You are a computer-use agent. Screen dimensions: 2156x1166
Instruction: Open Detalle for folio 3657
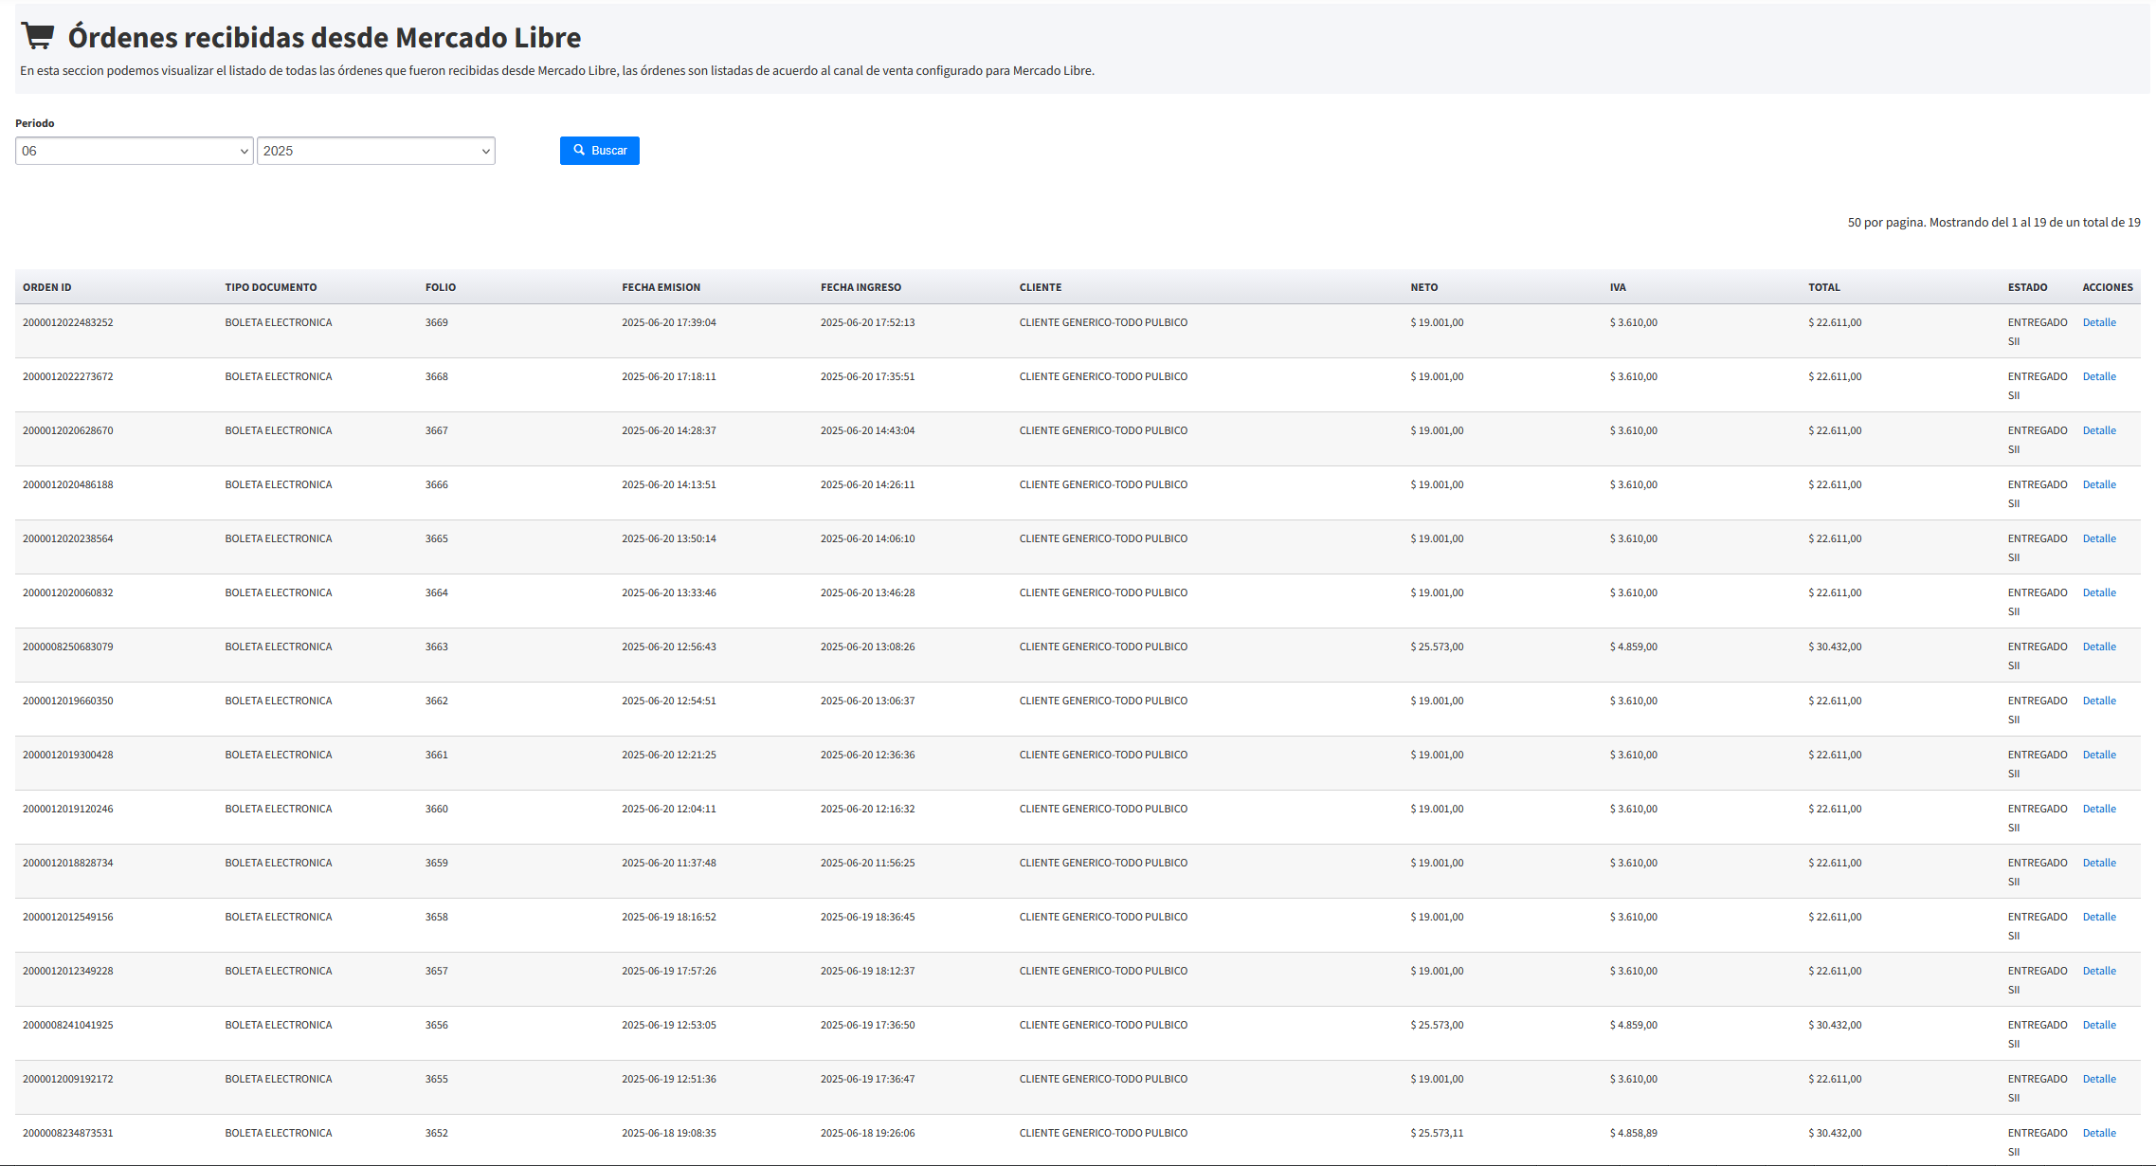(2098, 971)
